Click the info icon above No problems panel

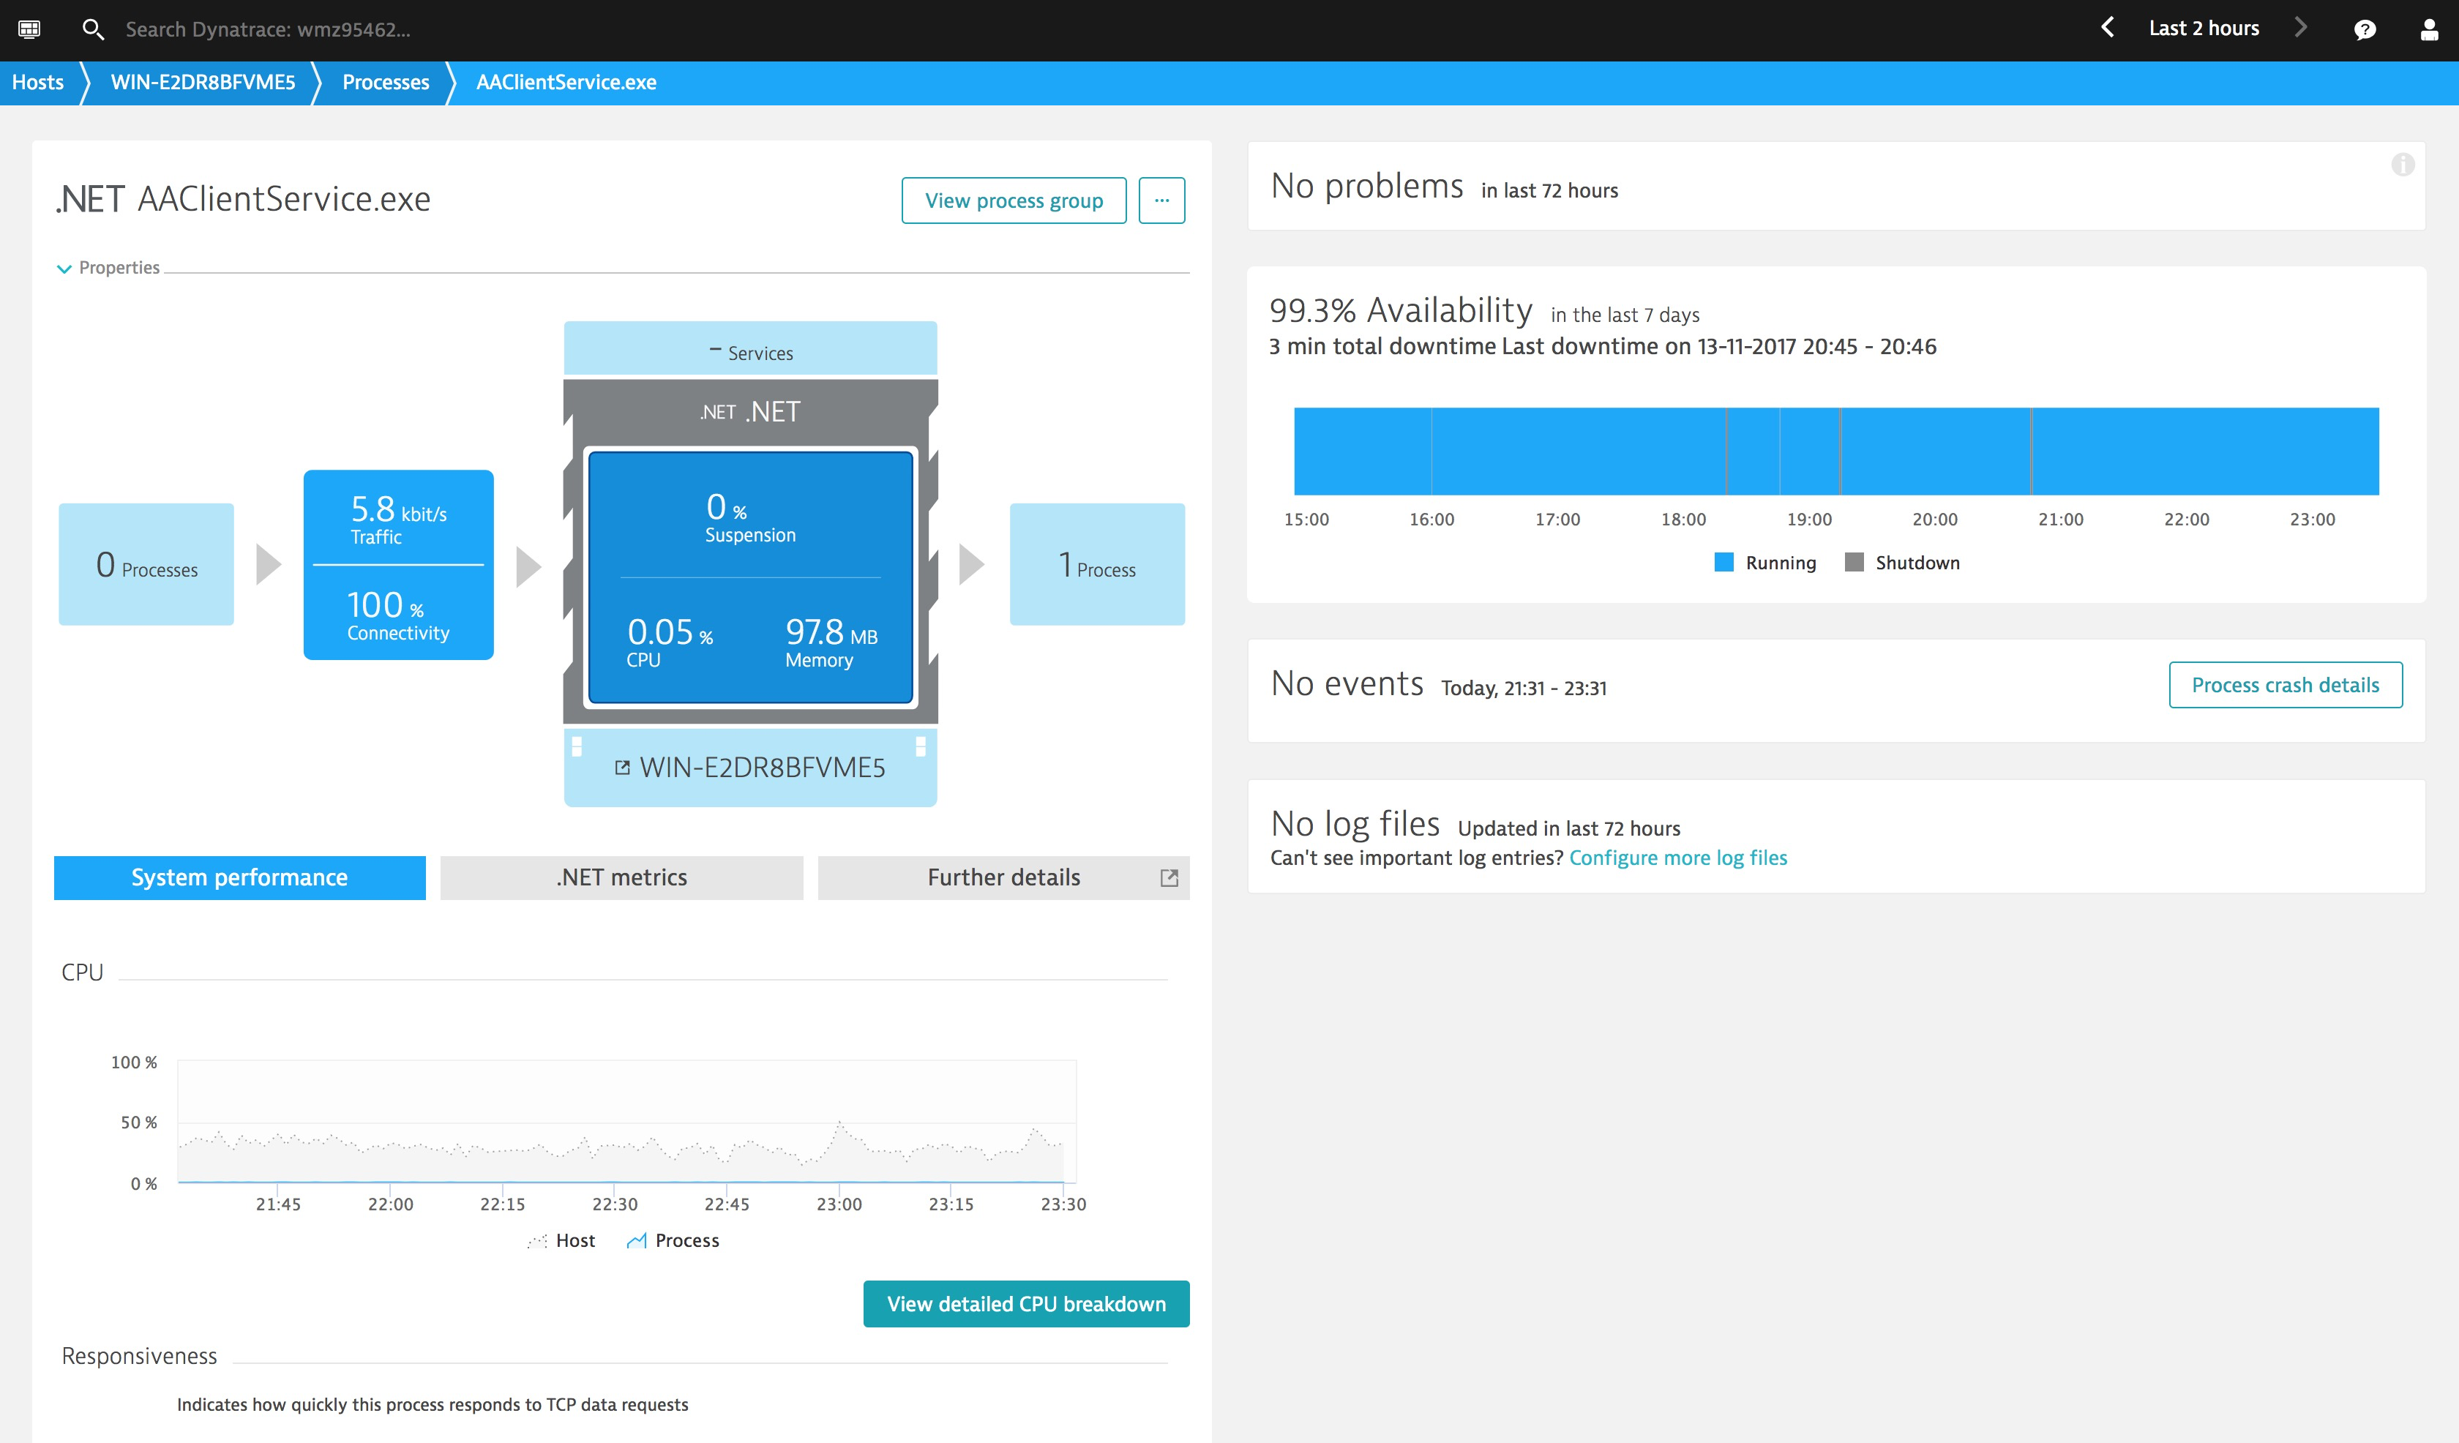2403,166
